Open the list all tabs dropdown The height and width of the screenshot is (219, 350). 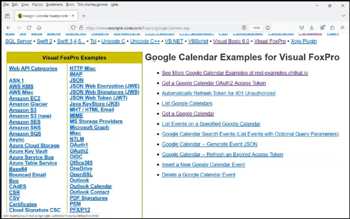(x=343, y=16)
